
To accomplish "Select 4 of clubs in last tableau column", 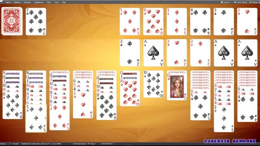I will click(247, 108).
